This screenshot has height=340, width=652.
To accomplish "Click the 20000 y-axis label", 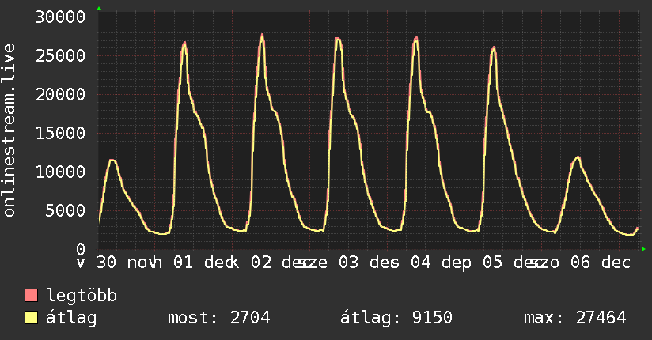I will coord(60,94).
